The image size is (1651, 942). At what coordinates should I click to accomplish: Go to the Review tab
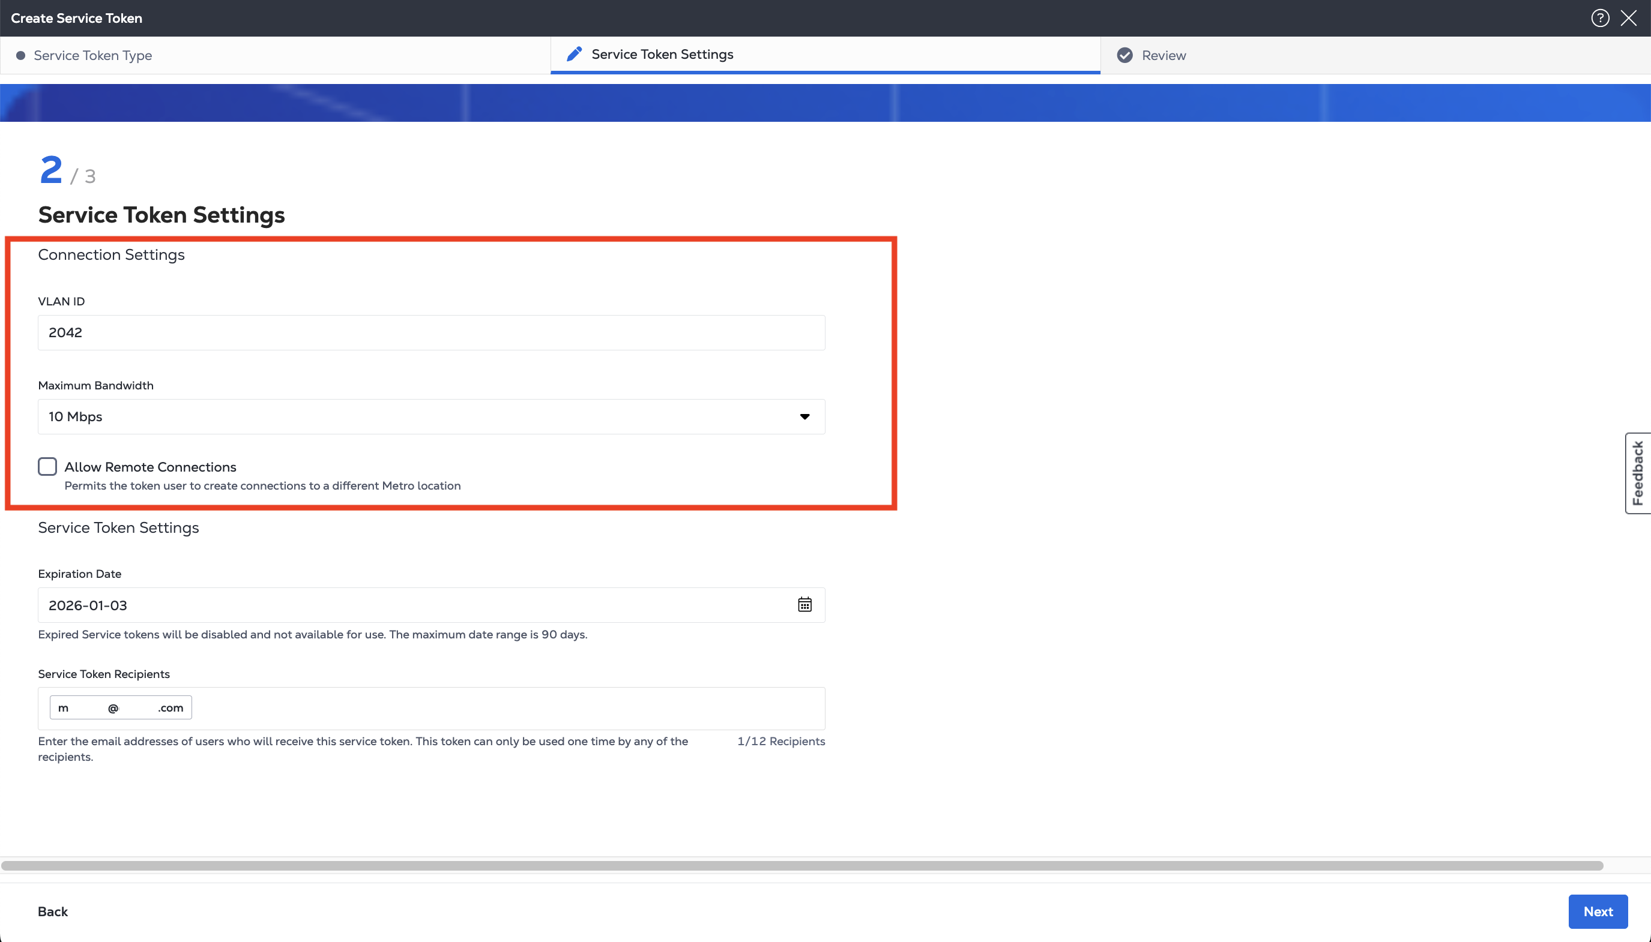1163,56
